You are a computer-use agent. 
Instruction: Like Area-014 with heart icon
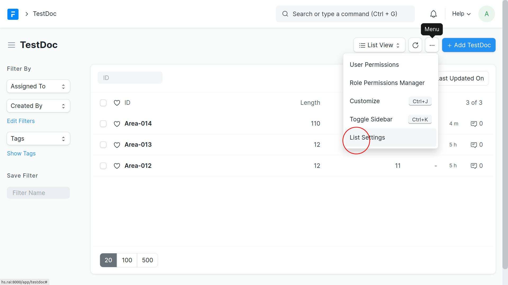[x=117, y=124]
